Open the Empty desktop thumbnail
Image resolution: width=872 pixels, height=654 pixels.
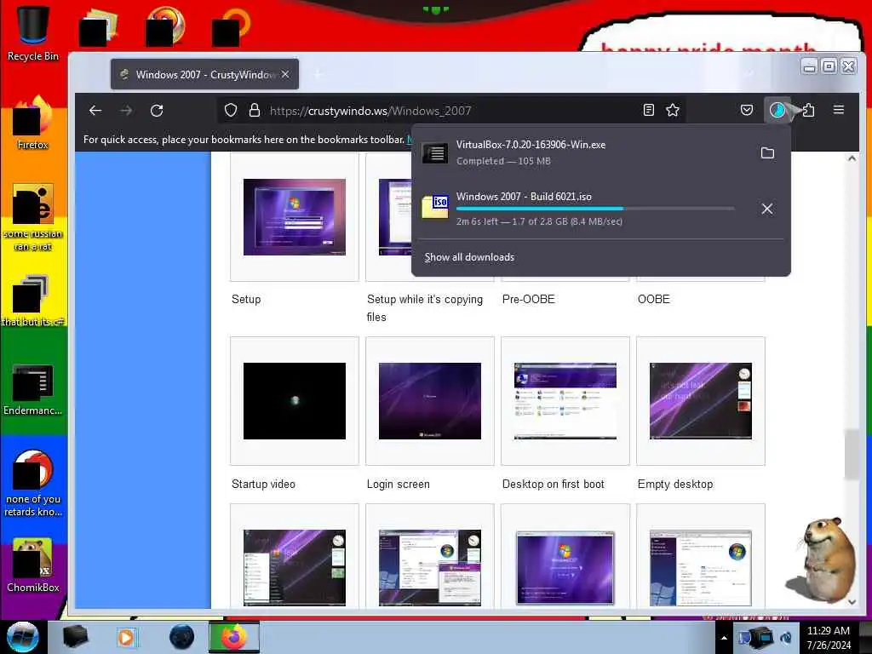[701, 401]
